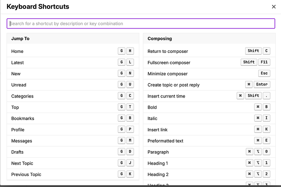Screen dimensions: 281x187
Task: Click the Enter key badge beside Create topic
Action: 262,85
